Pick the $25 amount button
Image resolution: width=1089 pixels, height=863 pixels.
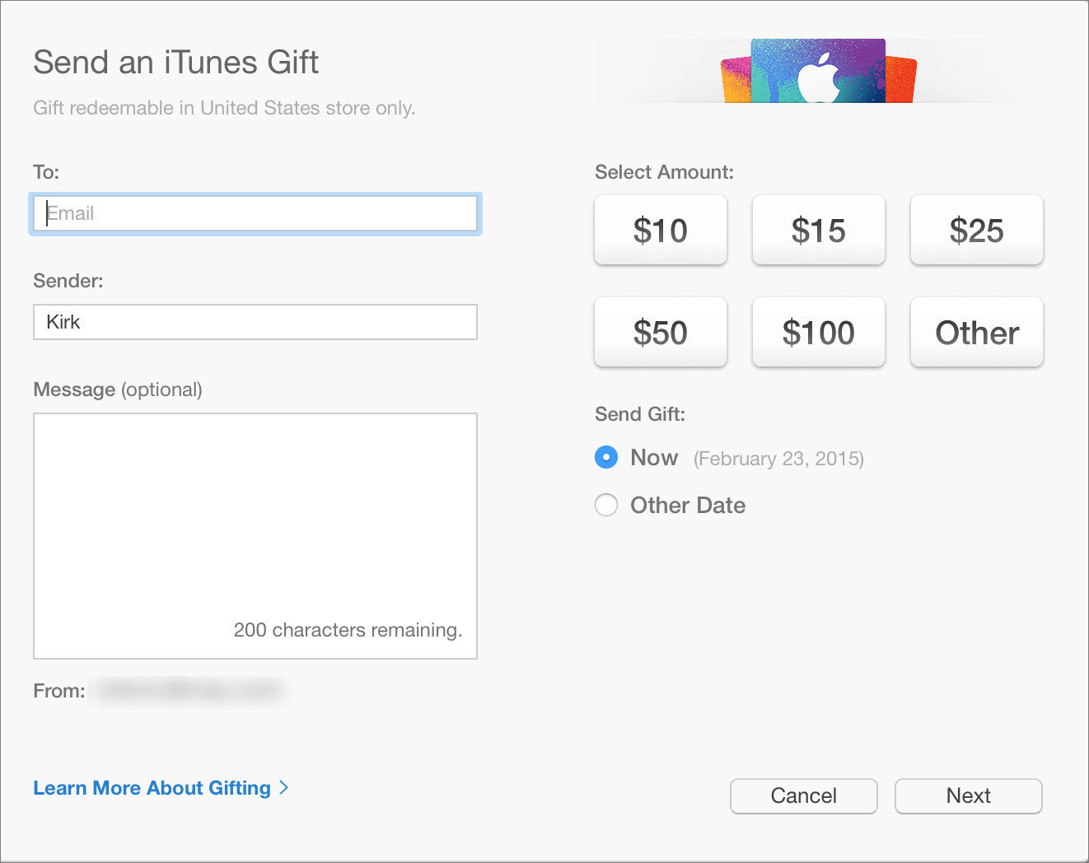(977, 230)
